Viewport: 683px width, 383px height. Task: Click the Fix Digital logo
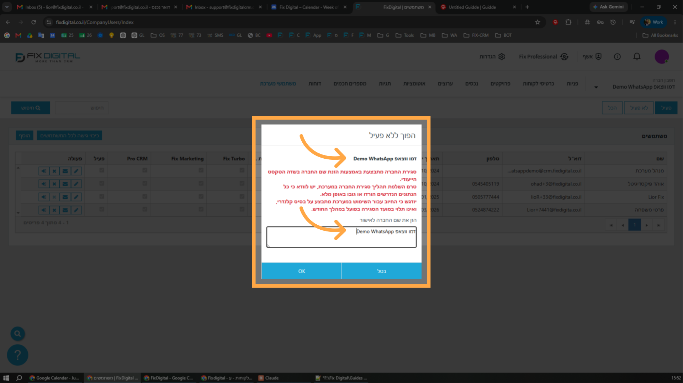pyautogui.click(x=48, y=58)
